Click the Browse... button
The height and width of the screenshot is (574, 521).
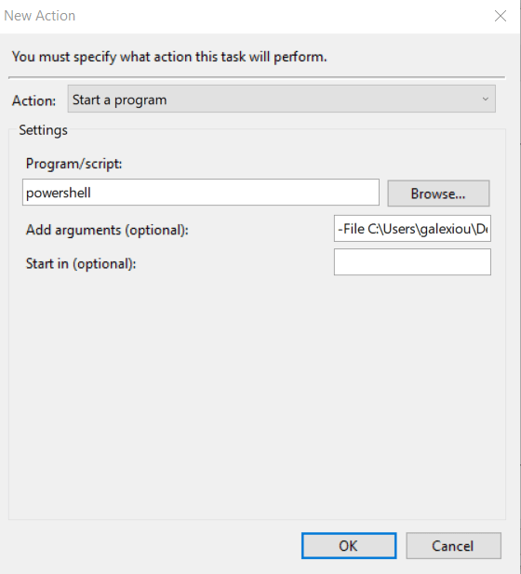pos(438,194)
